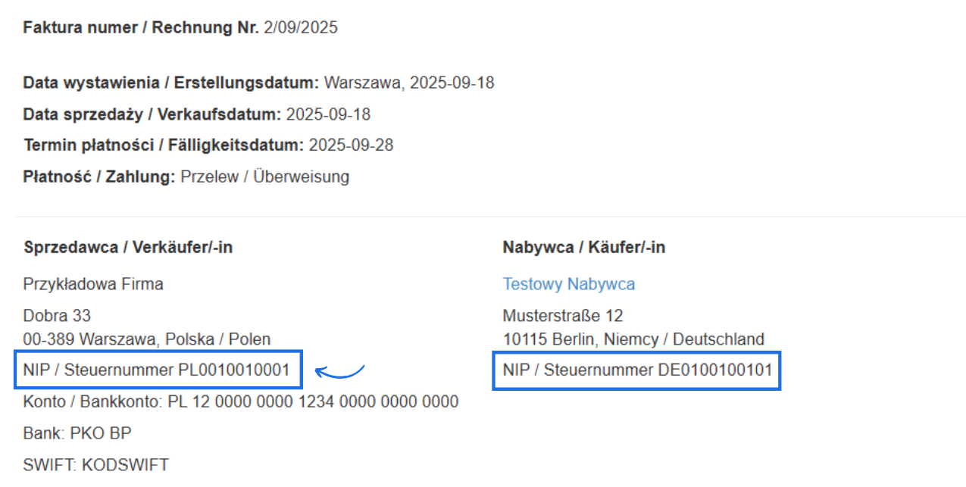The height and width of the screenshot is (487, 966).
Task: Click the bank account number line
Action: coord(241,401)
